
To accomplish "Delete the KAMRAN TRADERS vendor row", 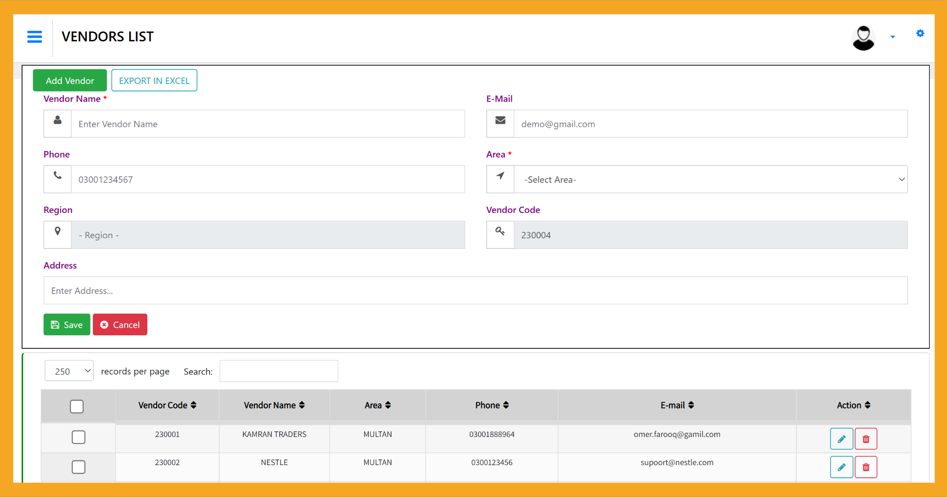I will pyautogui.click(x=866, y=439).
